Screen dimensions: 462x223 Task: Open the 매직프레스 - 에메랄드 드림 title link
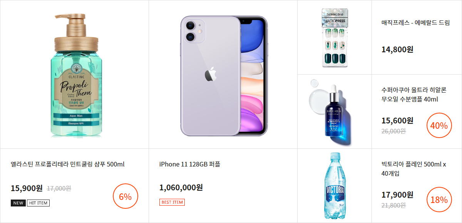(415, 23)
